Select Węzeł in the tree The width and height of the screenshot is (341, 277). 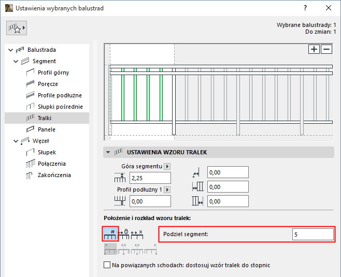40,141
